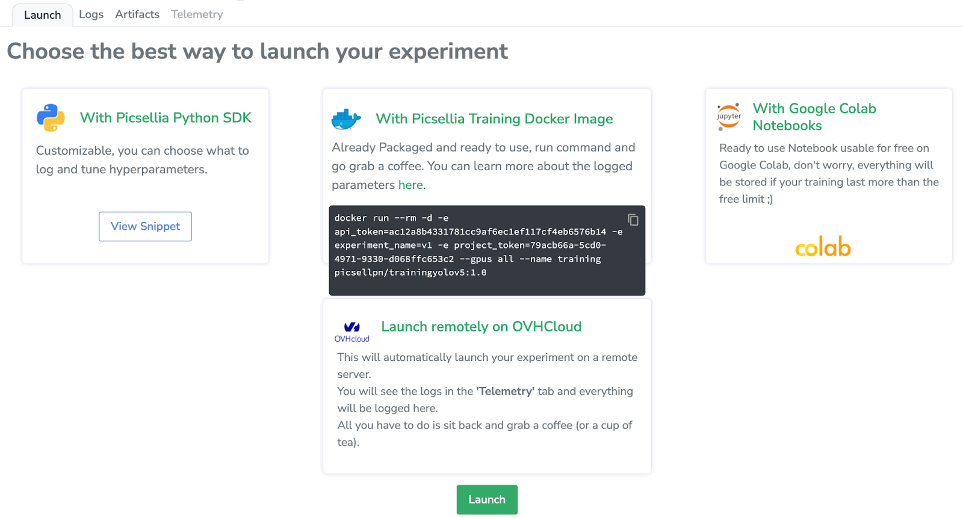Open the Logs tab
The height and width of the screenshot is (518, 963).
[91, 14]
